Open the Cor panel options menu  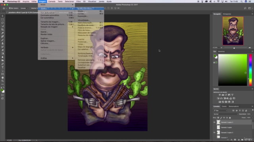pyautogui.click(x=252, y=51)
